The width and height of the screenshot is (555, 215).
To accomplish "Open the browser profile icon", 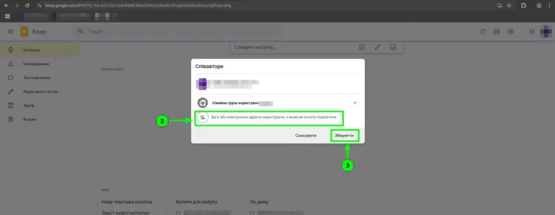I will 539,5.
